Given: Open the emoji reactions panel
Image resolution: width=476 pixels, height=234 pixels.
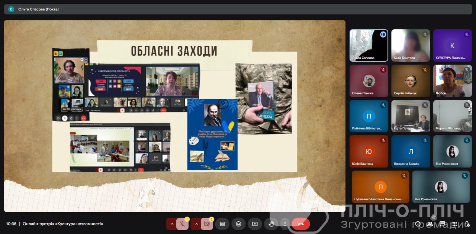Looking at the screenshot, I should [238, 224].
